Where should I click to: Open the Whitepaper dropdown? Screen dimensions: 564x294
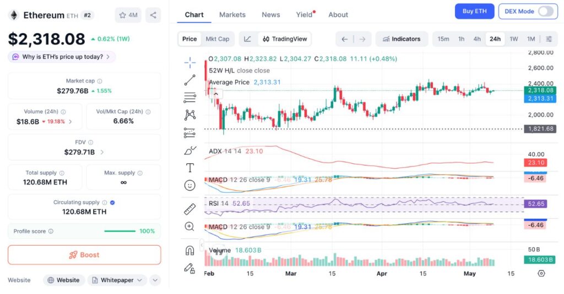117,280
